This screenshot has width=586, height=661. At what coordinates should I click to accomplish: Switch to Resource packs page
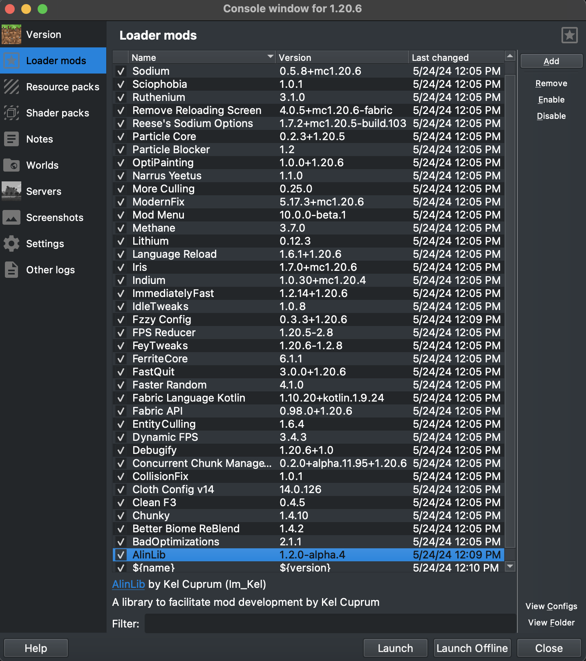click(53, 87)
